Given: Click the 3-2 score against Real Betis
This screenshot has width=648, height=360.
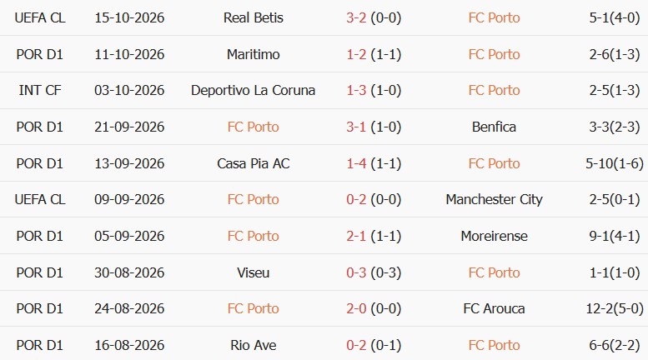Looking at the screenshot, I should coord(356,17).
